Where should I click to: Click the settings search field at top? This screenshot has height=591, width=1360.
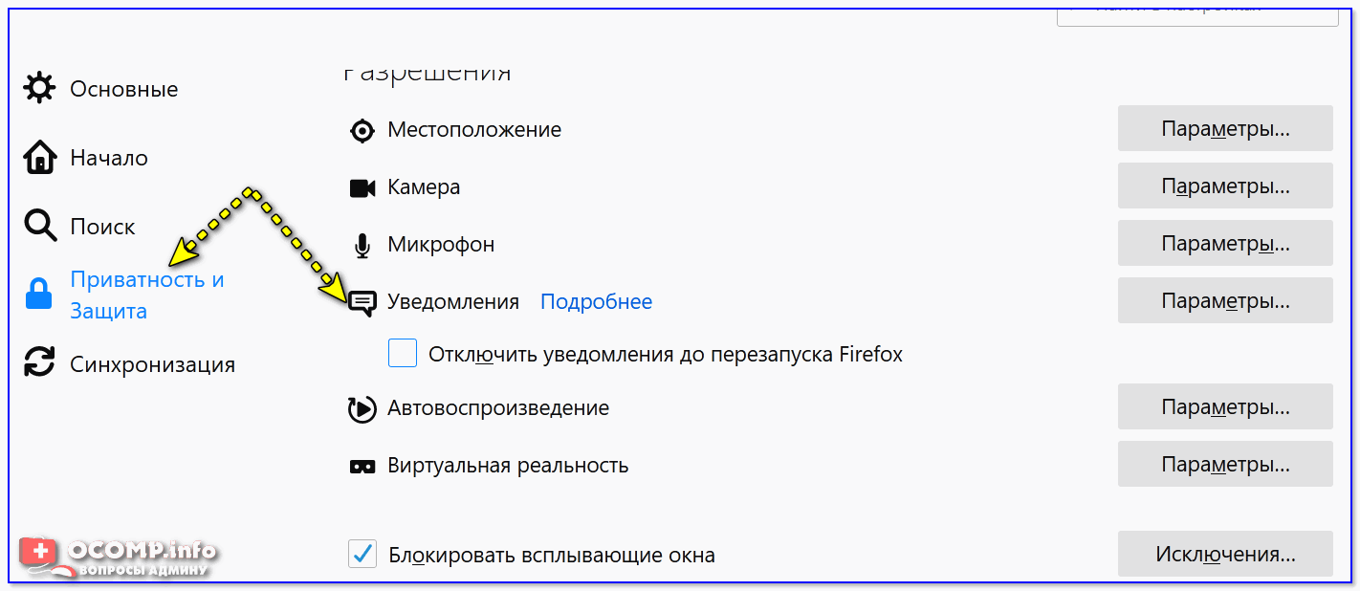(1195, 11)
